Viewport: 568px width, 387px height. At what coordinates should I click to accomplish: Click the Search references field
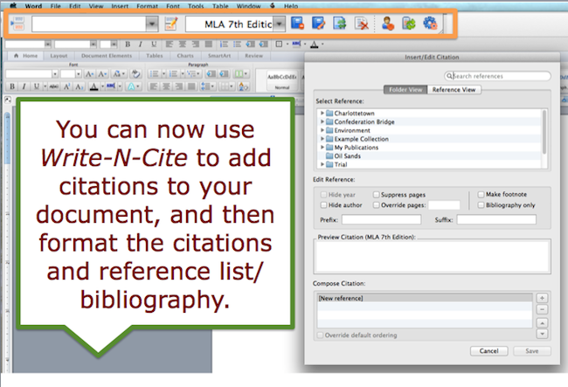(x=497, y=76)
